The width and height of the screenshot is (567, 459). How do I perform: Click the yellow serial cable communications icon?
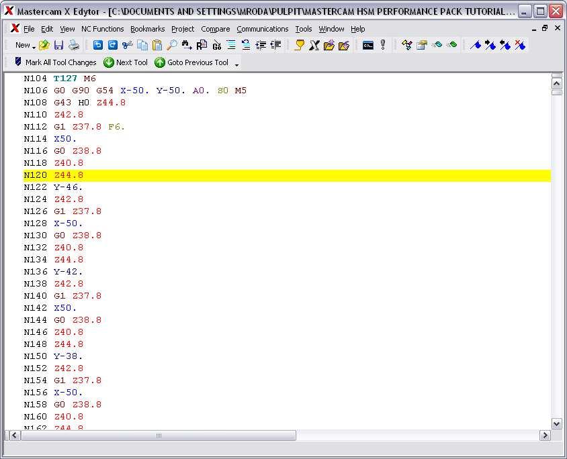pos(300,45)
